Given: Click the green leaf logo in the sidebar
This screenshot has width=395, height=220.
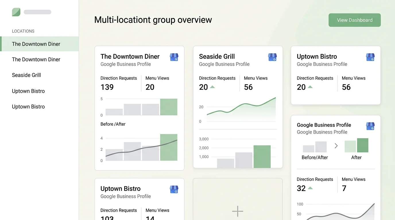Looking at the screenshot, I should pyautogui.click(x=16, y=12).
